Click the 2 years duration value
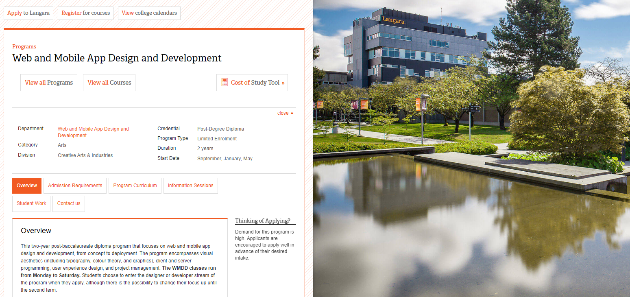630x297 pixels. 205,148
